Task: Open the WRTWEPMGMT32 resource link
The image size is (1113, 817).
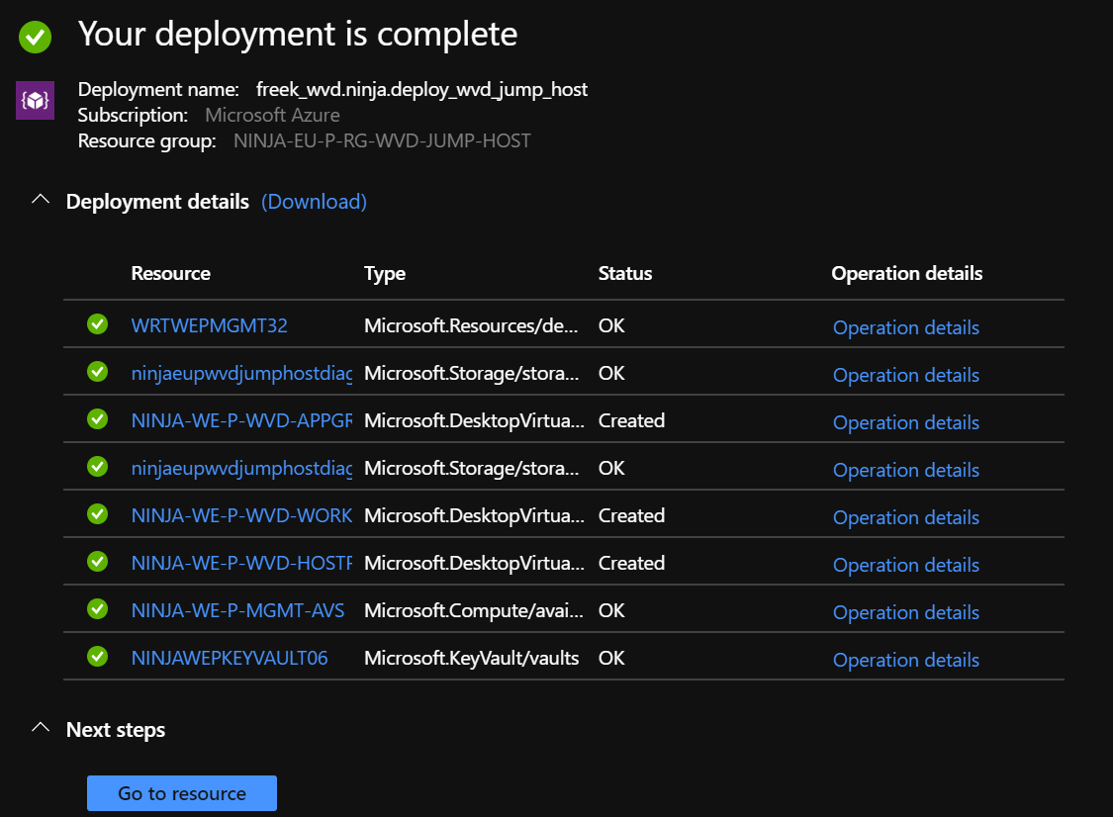Action: 210,325
